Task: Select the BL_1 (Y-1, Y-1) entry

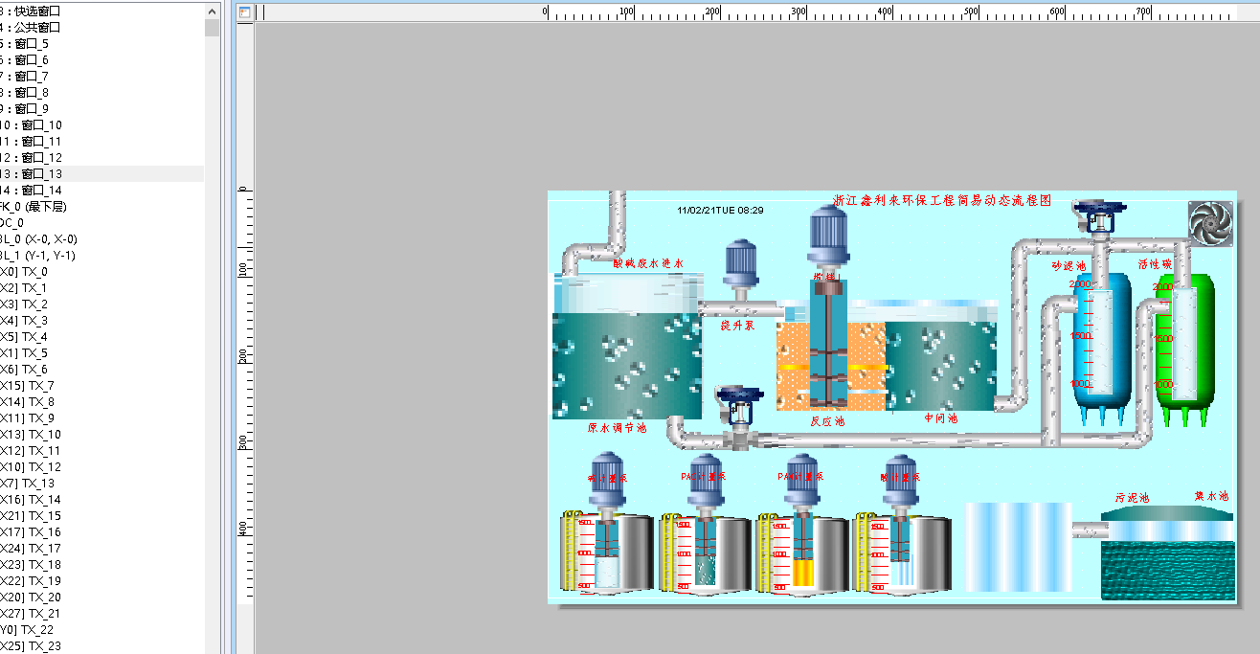Action: (x=38, y=256)
